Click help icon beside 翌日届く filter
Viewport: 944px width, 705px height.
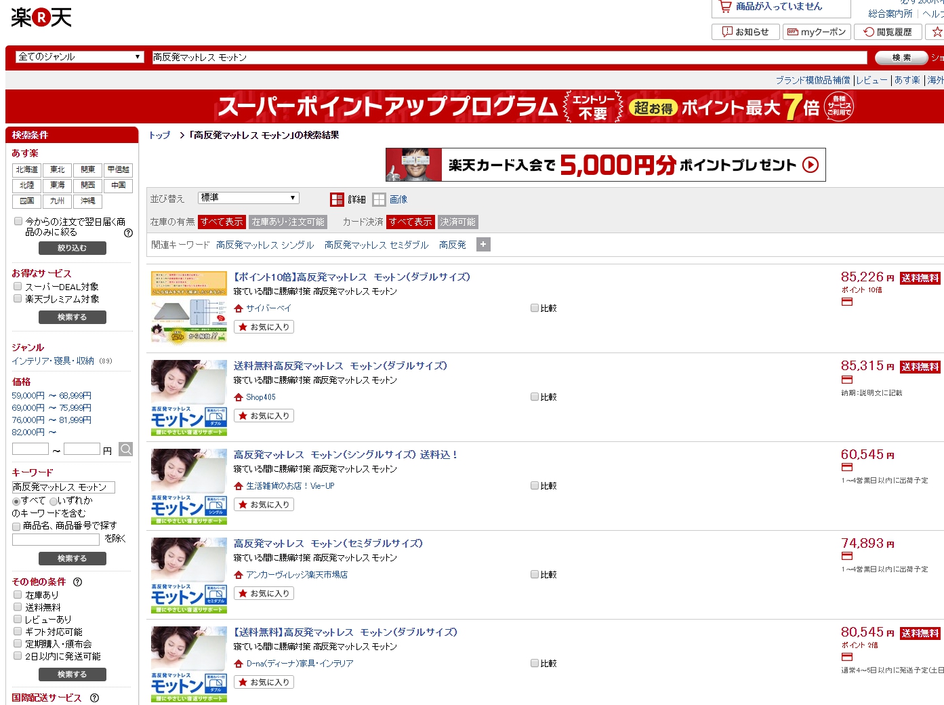(x=128, y=233)
